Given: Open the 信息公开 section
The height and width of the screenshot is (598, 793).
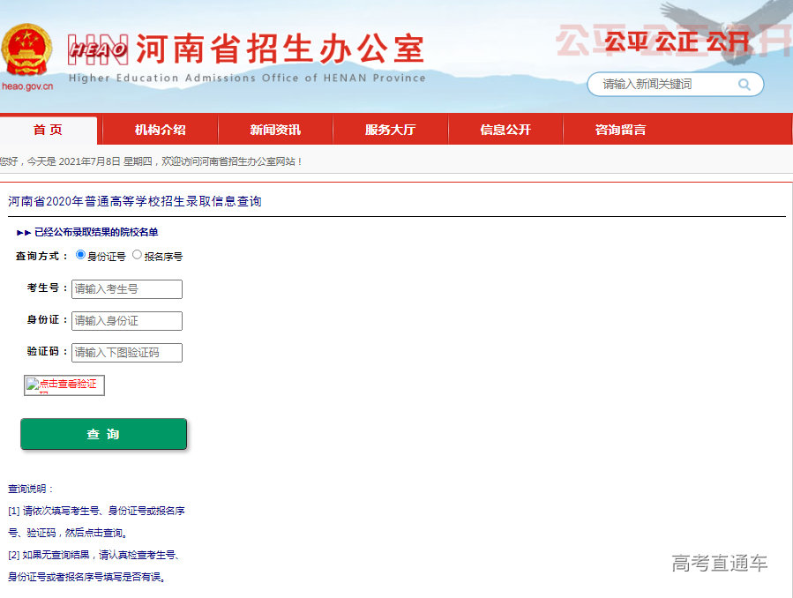Looking at the screenshot, I should 505,129.
